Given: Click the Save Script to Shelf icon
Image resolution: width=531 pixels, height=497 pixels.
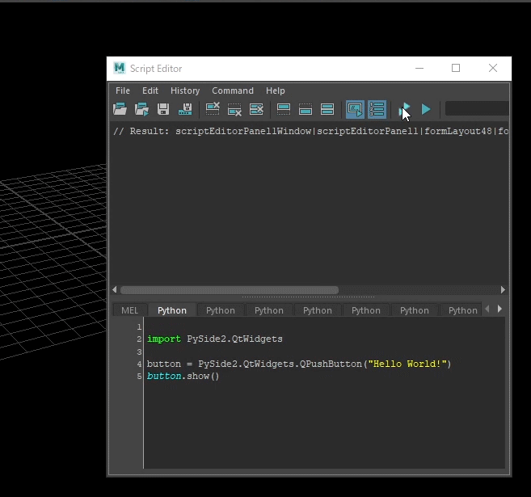Looking at the screenshot, I should pos(186,109).
